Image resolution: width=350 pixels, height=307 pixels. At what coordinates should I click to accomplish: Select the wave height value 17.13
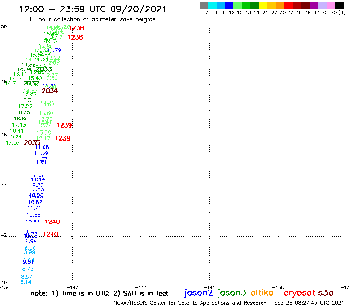[x=19, y=125]
